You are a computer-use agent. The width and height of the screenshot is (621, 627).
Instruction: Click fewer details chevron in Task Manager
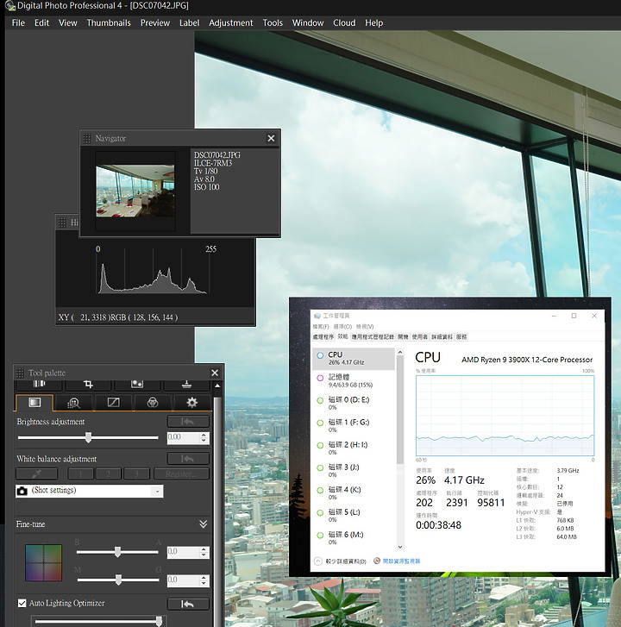tap(318, 561)
